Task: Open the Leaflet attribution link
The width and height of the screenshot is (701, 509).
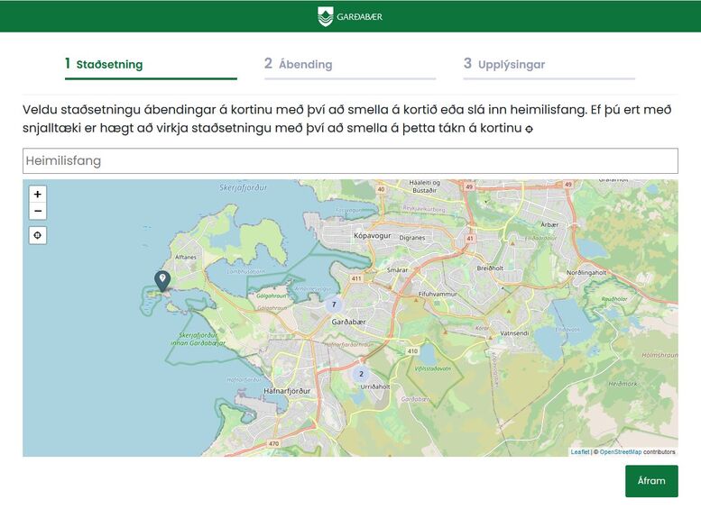Action: tap(579, 451)
